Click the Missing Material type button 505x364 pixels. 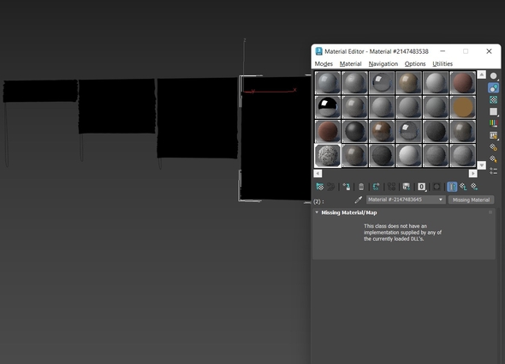471,200
